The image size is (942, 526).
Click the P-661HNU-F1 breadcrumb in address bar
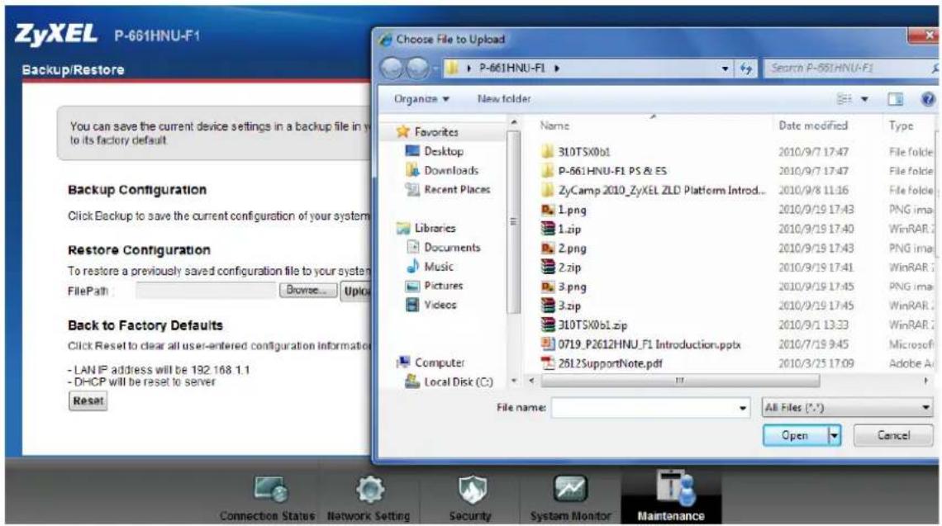pos(511,69)
